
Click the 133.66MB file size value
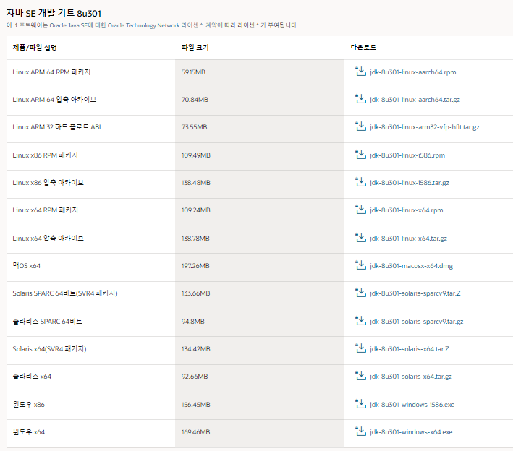(x=196, y=293)
